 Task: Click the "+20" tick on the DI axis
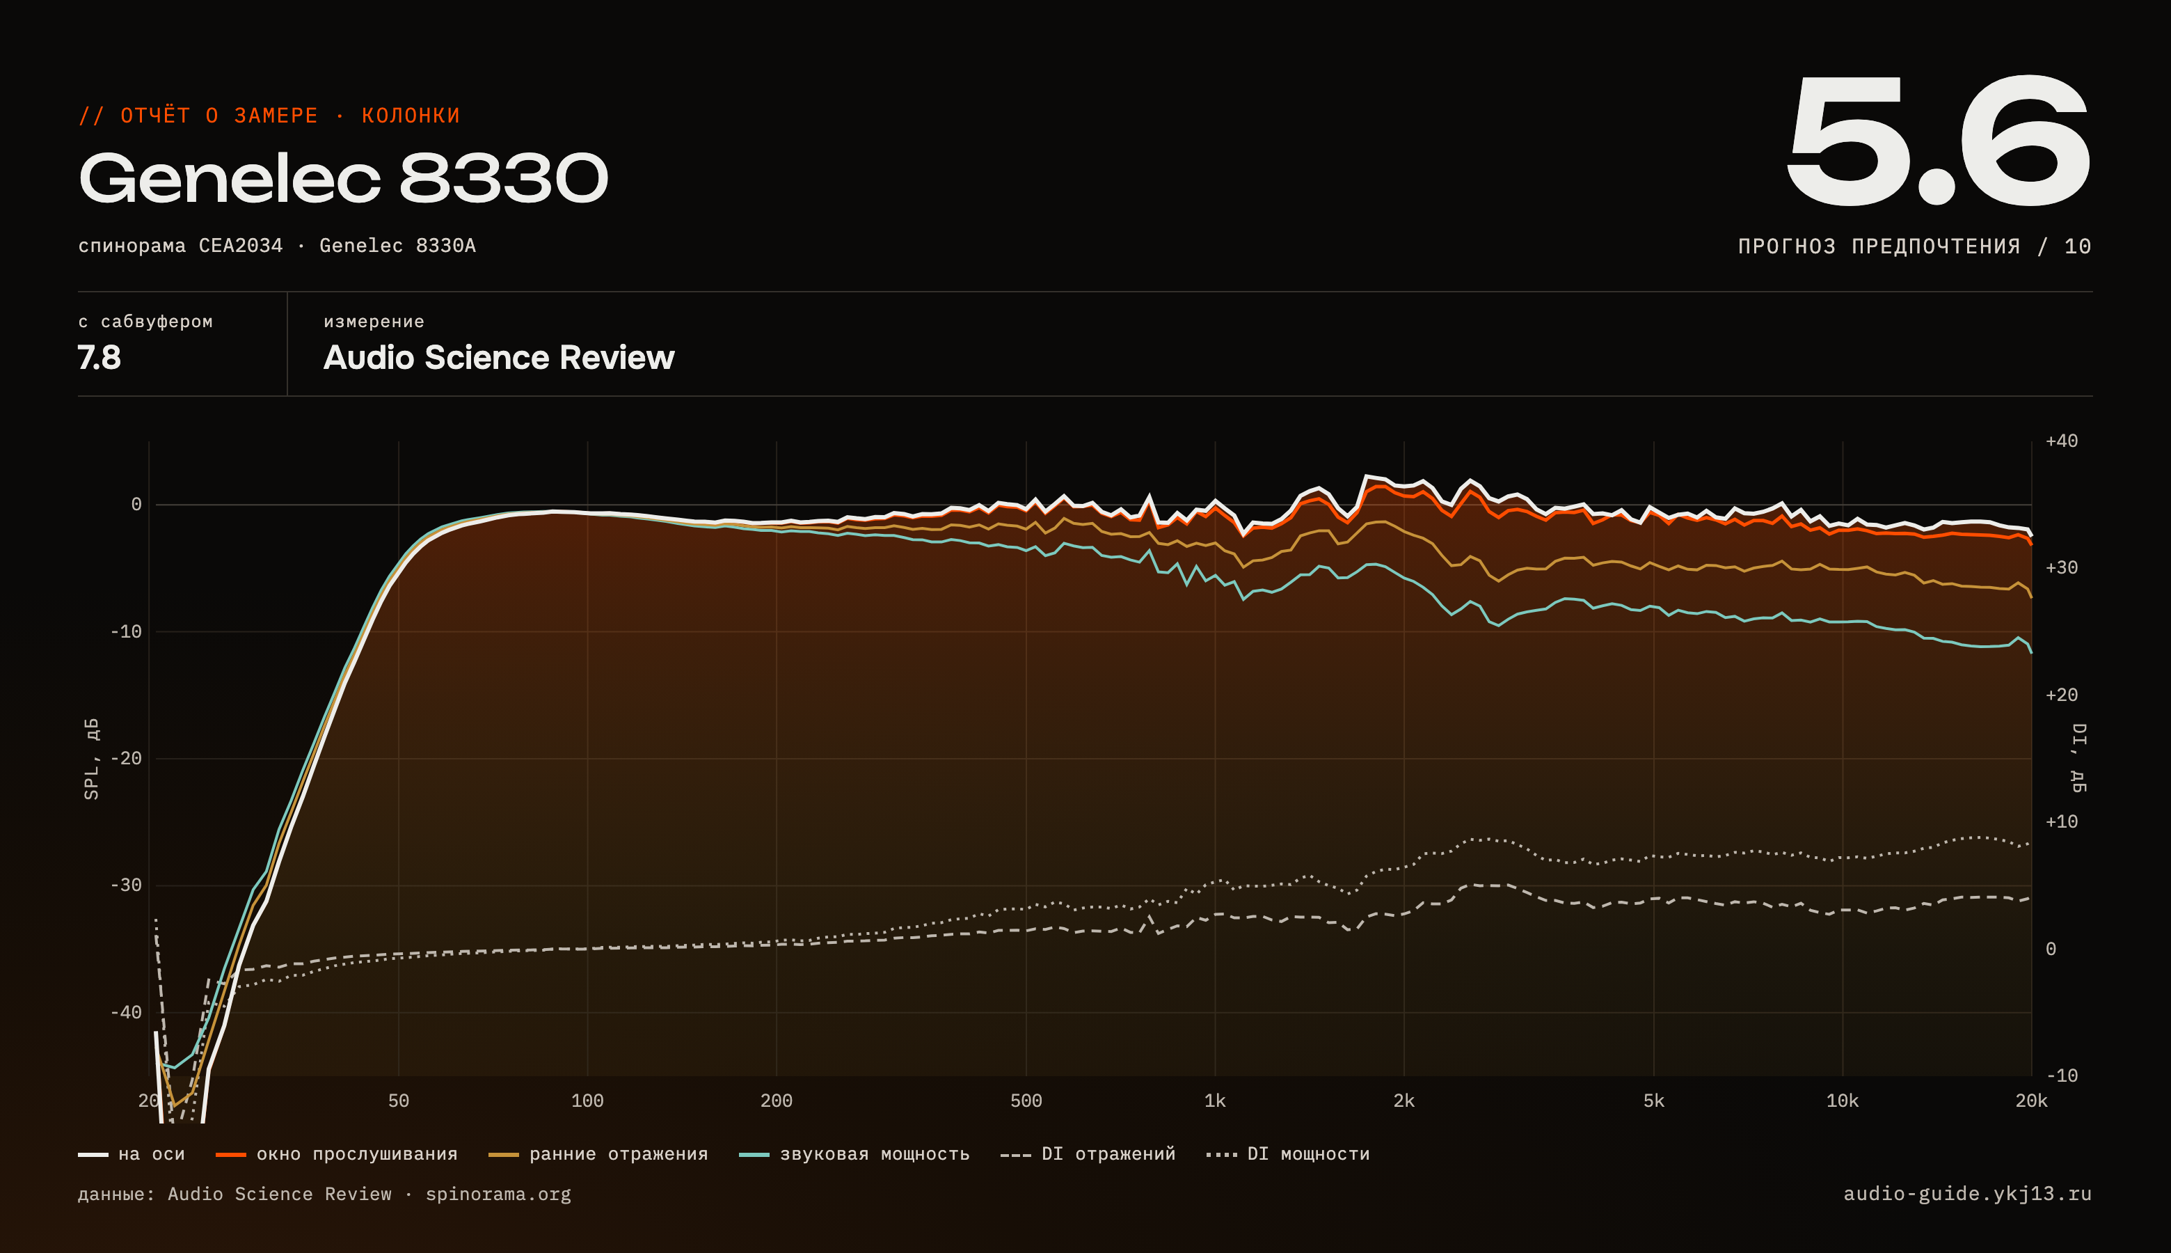click(x=2062, y=695)
